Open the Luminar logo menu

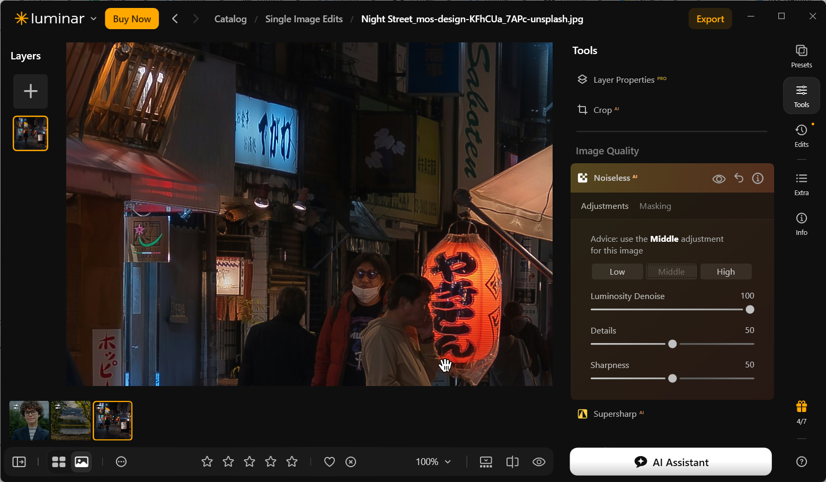[x=56, y=19]
